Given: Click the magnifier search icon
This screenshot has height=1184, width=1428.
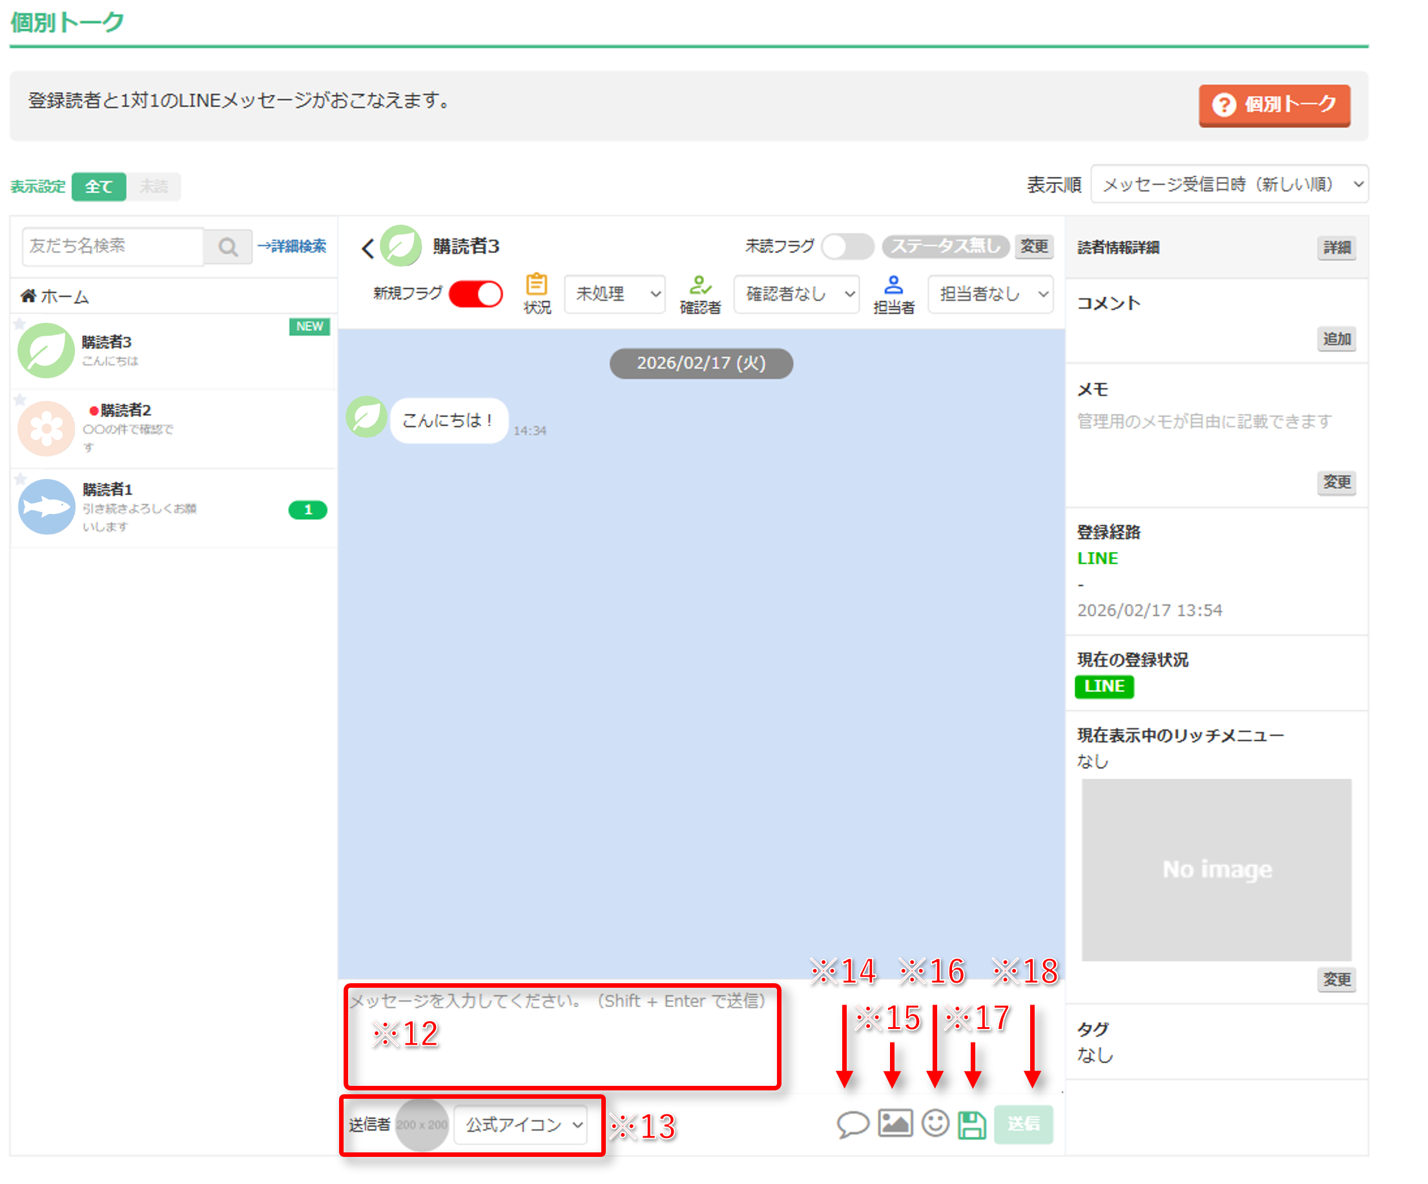Looking at the screenshot, I should coord(229,247).
